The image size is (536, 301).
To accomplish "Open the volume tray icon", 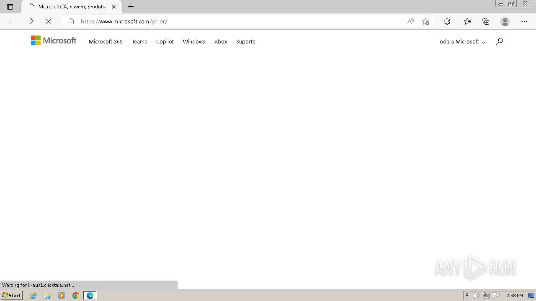I will coord(476,296).
